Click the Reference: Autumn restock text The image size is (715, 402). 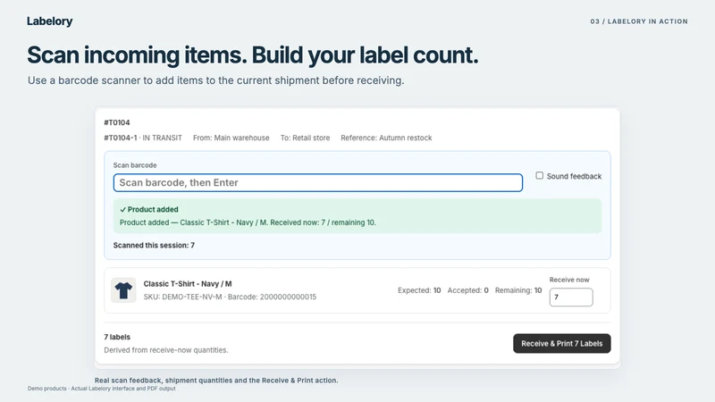386,138
